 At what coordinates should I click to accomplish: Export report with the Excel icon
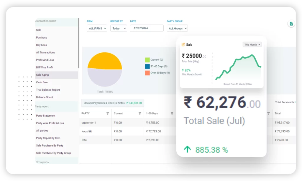click(x=291, y=24)
